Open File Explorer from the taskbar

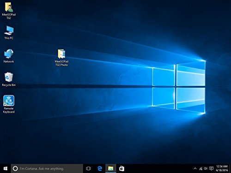point(111,168)
